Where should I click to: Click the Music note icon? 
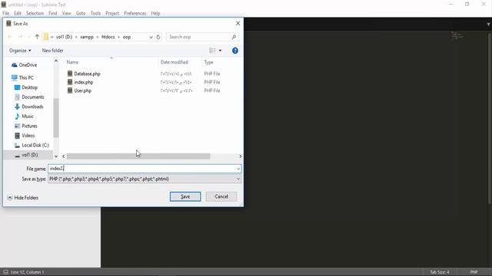pos(17,116)
